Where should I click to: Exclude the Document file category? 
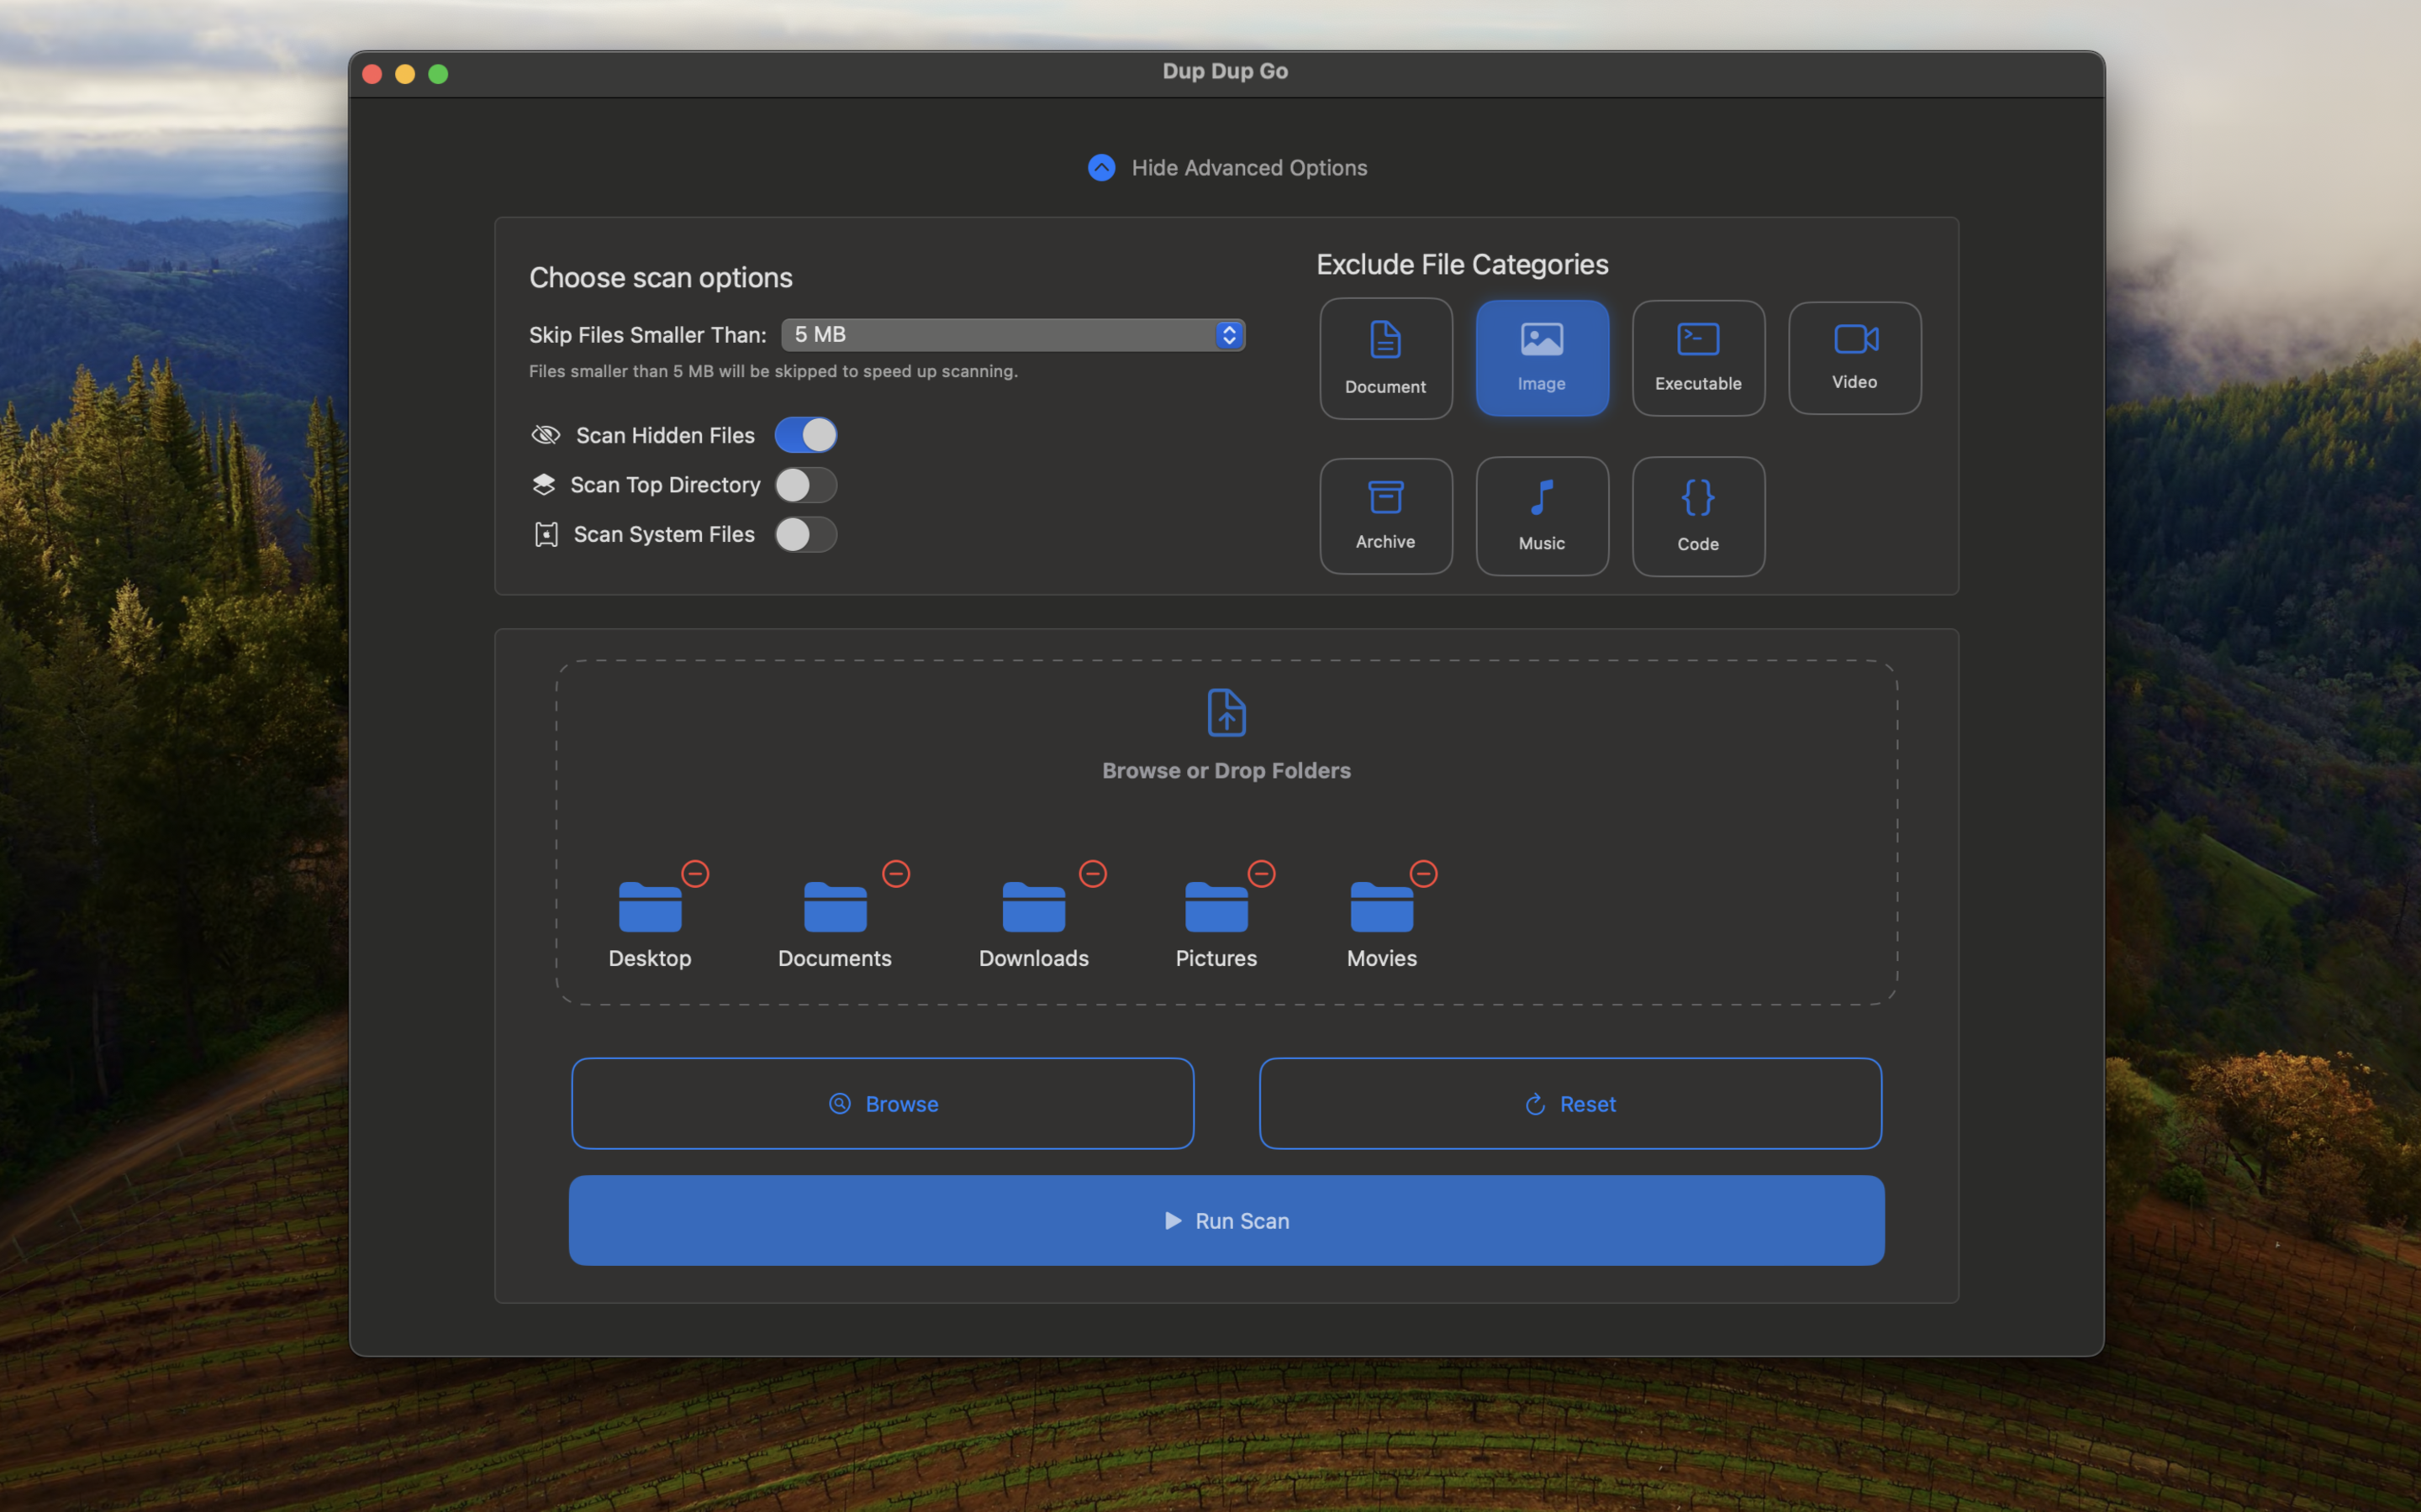tap(1385, 358)
